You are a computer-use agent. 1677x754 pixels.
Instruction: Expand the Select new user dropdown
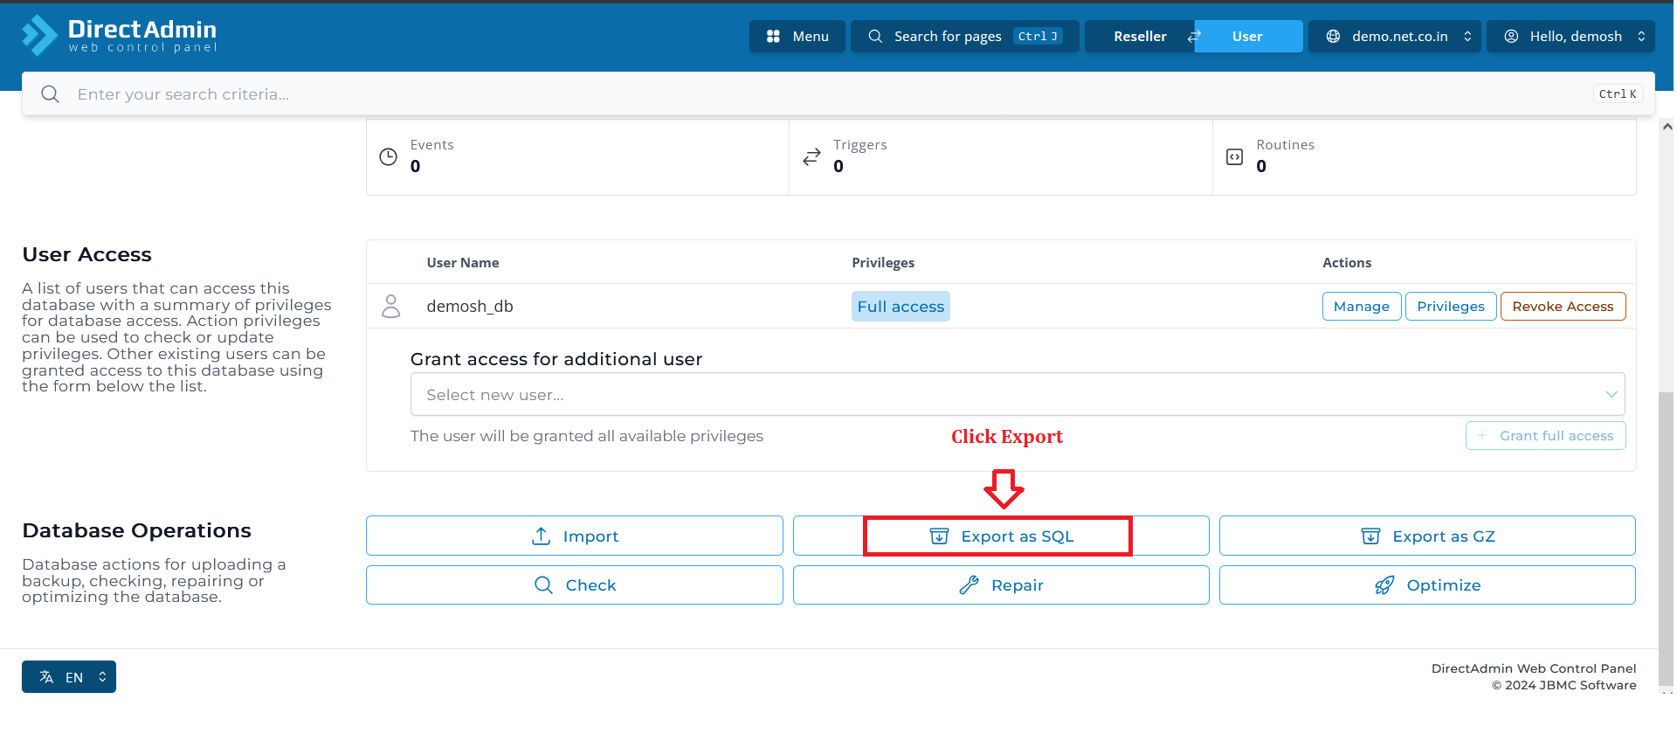(1018, 394)
